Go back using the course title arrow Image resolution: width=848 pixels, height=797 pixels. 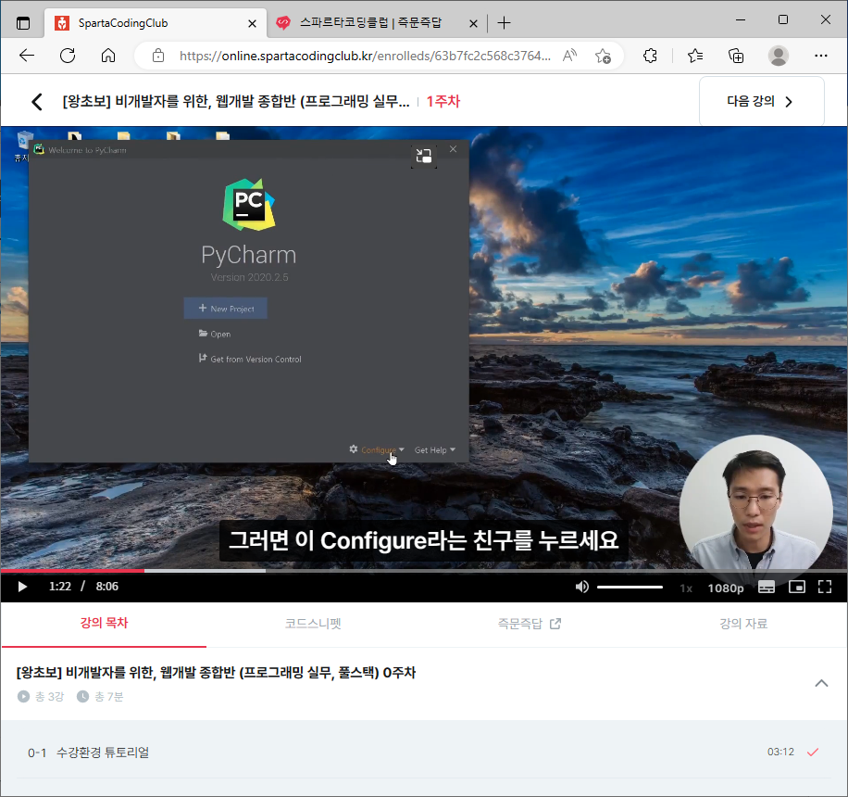(37, 101)
